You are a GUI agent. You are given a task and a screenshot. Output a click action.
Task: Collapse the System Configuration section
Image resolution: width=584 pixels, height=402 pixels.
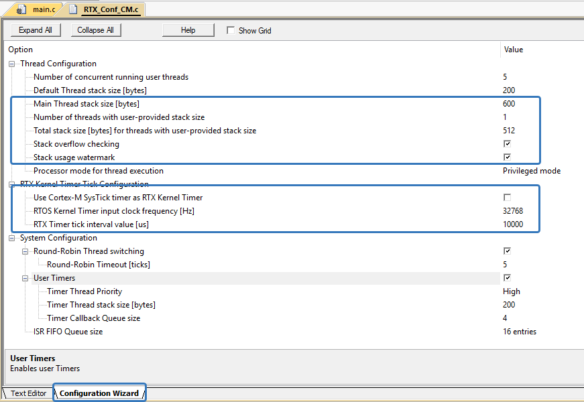coord(12,238)
